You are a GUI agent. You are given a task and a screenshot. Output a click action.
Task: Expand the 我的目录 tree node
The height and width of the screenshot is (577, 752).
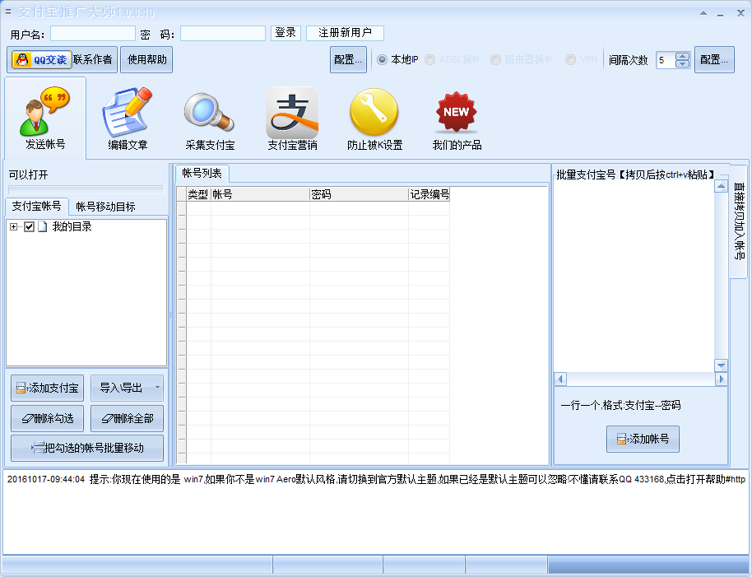pyautogui.click(x=13, y=227)
